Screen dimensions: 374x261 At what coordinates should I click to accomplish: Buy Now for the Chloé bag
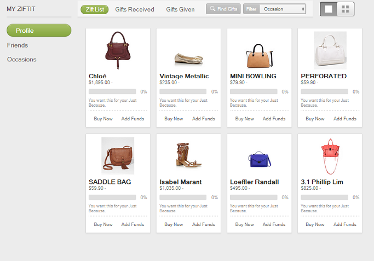click(x=103, y=119)
